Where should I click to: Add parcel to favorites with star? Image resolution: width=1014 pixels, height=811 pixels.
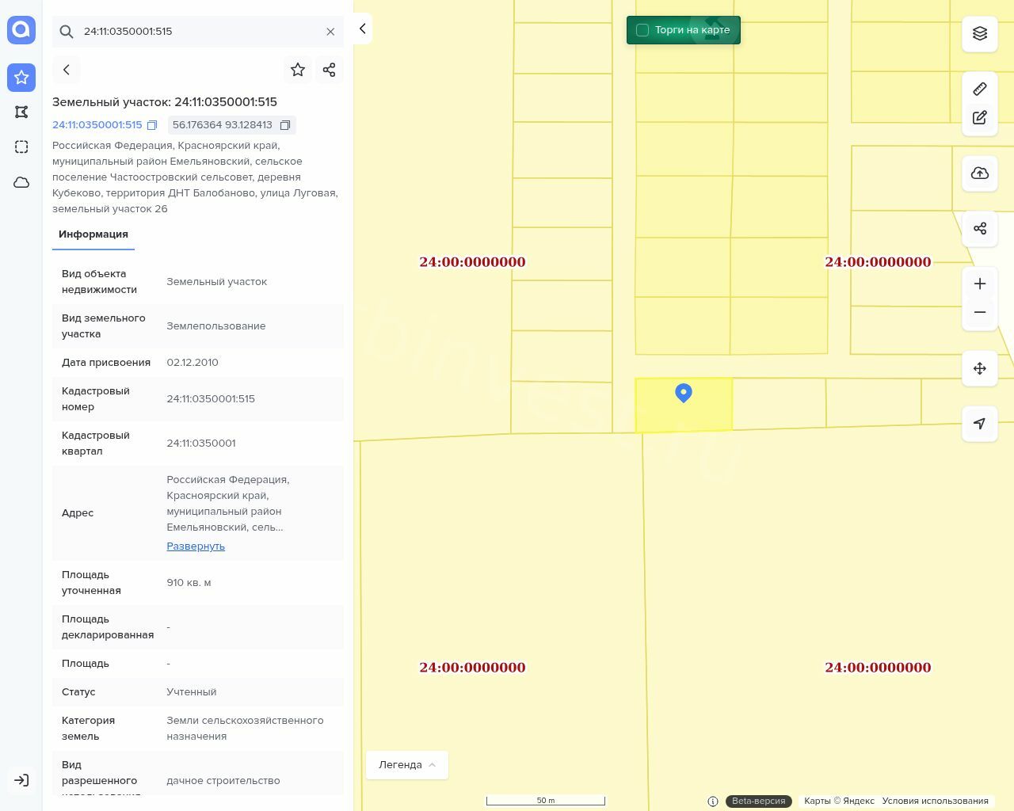point(298,70)
